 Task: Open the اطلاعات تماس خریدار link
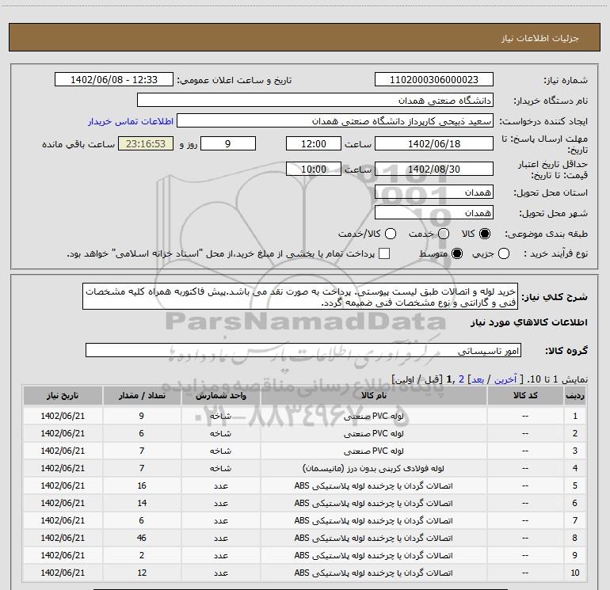pyautogui.click(x=131, y=121)
